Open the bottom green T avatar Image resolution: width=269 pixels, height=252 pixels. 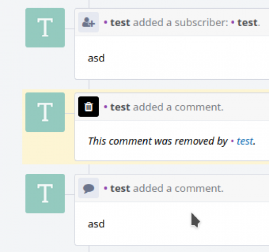pos(45,194)
